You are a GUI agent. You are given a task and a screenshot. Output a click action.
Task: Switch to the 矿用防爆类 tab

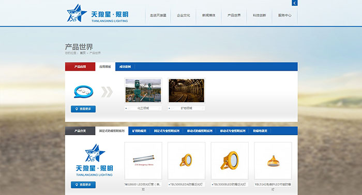point(139,131)
